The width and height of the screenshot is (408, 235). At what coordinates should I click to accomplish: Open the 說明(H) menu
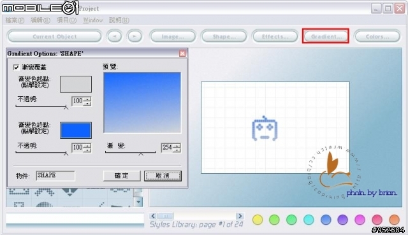119,20
